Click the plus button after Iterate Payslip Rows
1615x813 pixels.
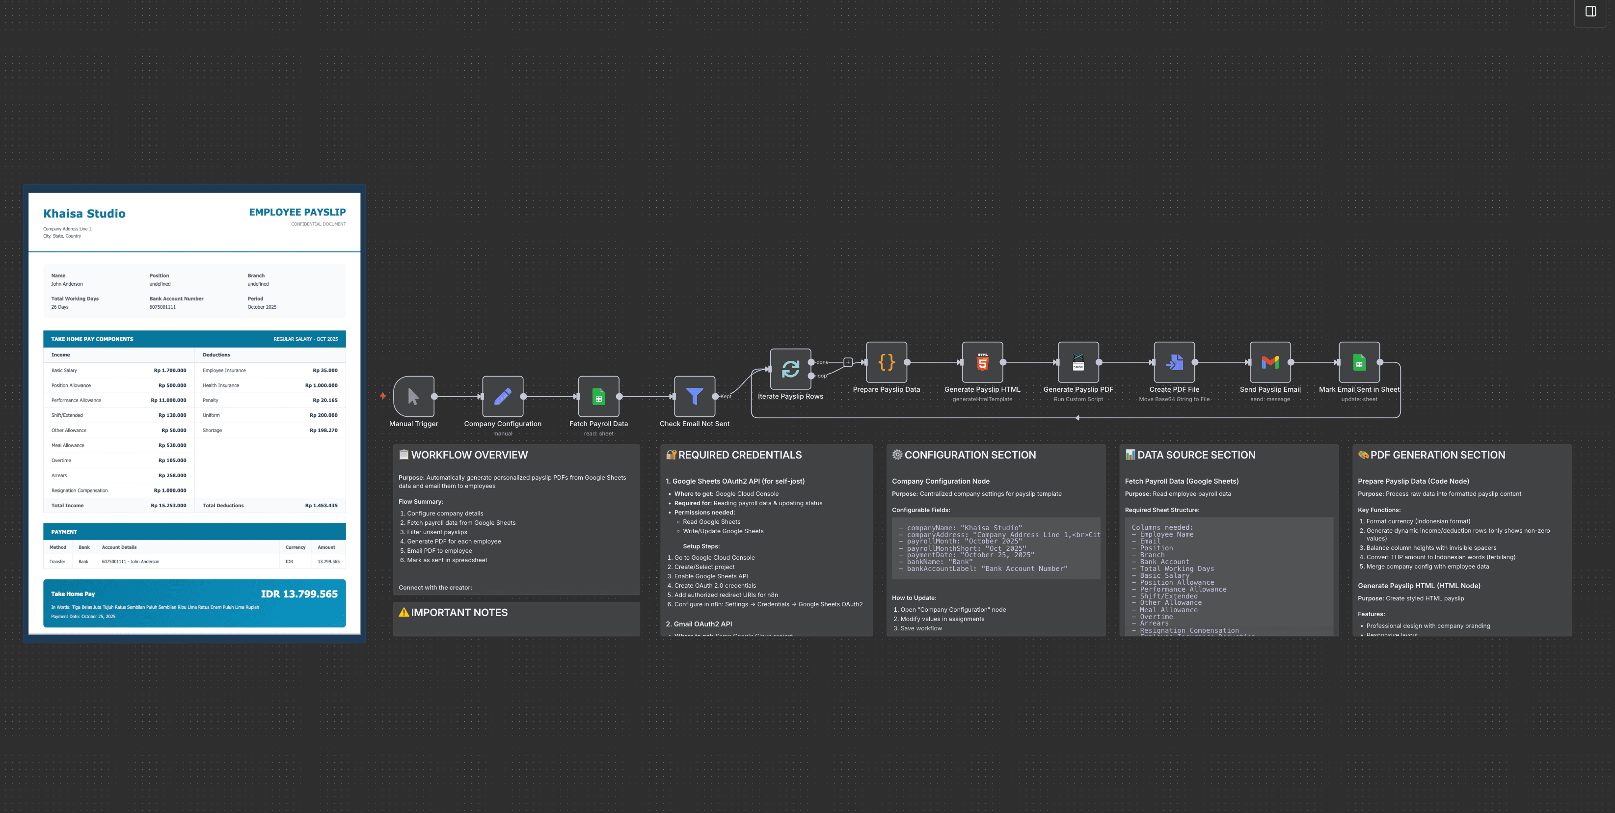pyautogui.click(x=848, y=362)
